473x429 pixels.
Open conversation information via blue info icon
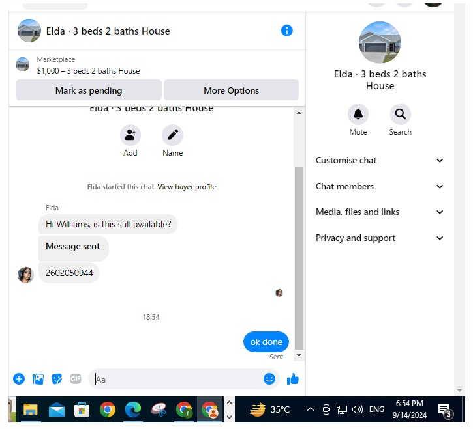(286, 31)
